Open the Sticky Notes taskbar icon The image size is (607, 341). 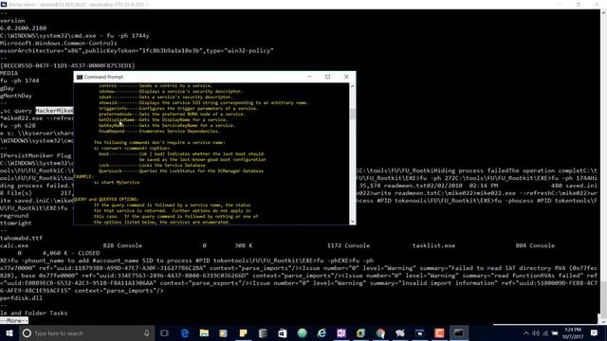(243, 333)
